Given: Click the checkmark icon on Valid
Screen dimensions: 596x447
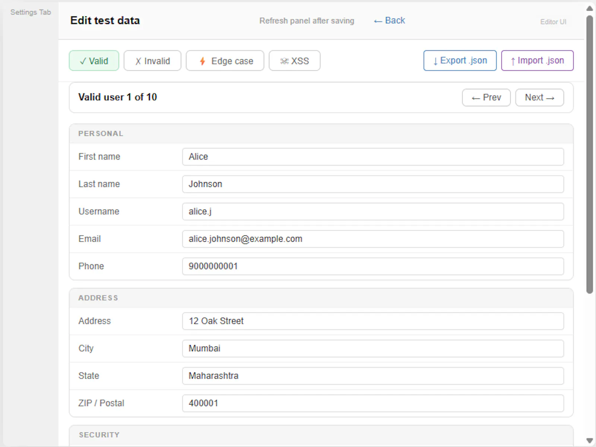Looking at the screenshot, I should [x=83, y=61].
